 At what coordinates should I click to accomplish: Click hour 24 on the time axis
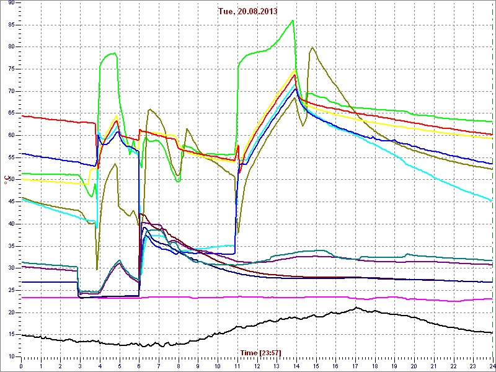click(x=492, y=366)
